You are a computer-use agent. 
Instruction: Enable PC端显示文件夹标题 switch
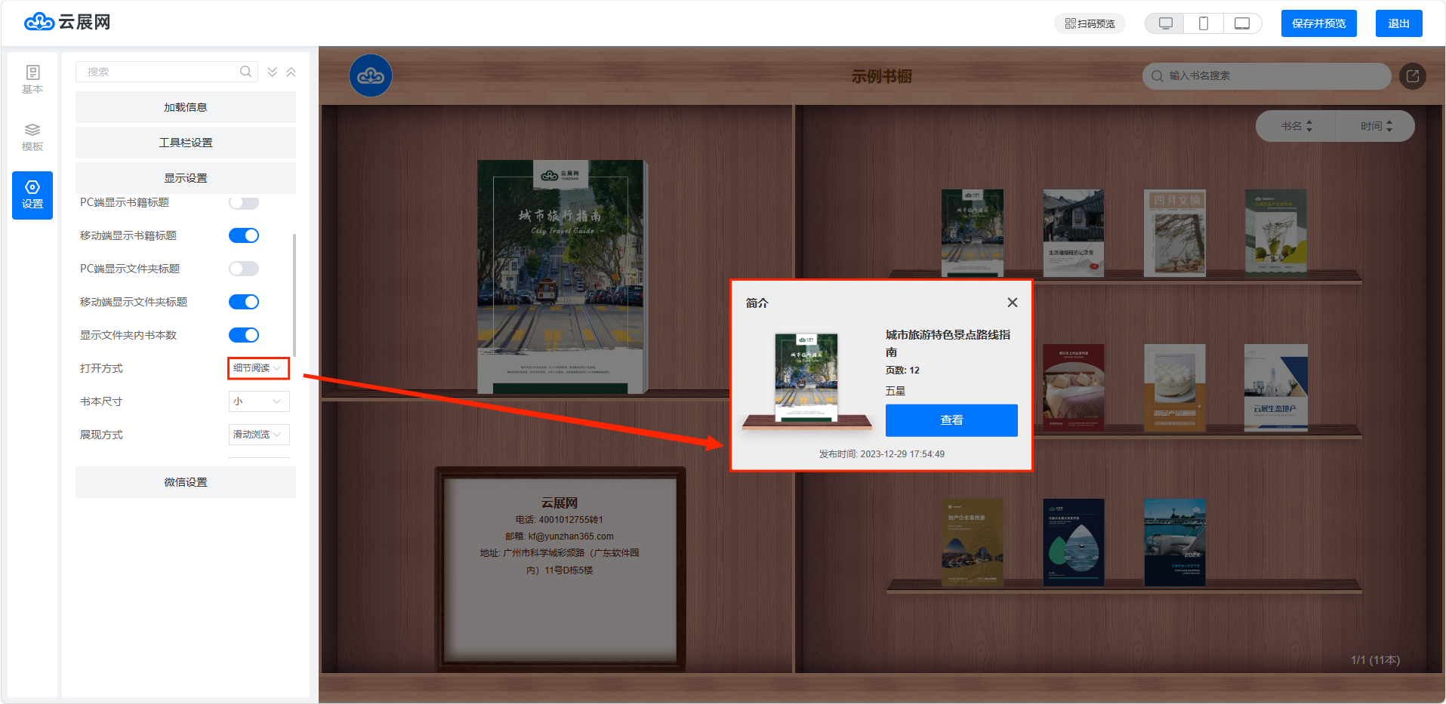tap(244, 269)
